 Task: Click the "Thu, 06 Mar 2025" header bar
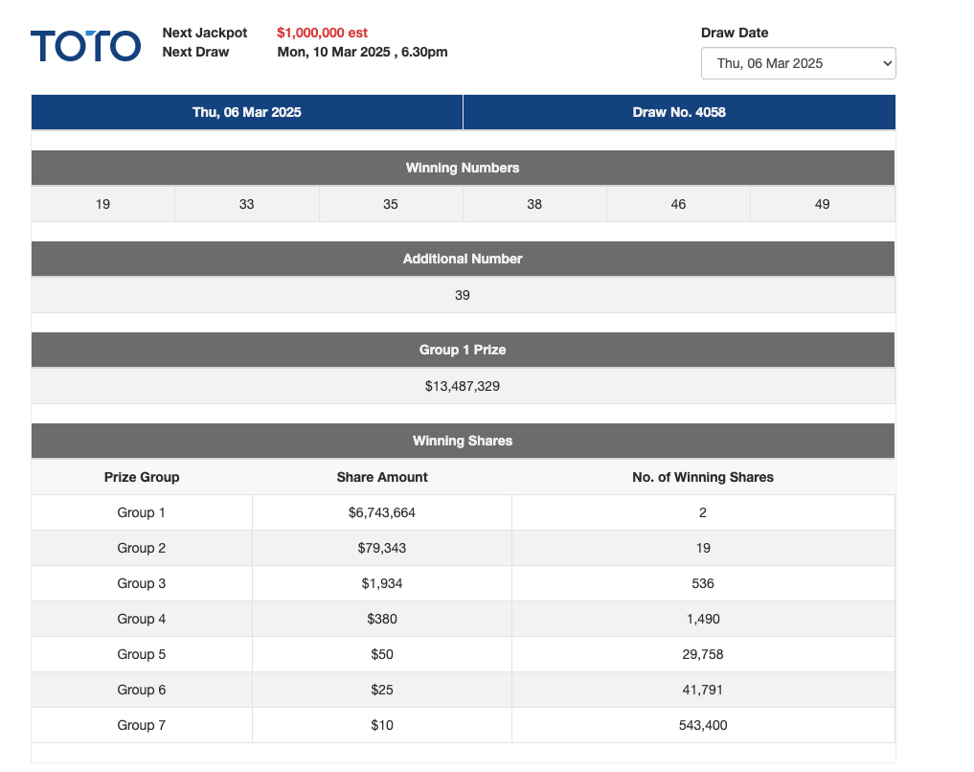pos(246,112)
